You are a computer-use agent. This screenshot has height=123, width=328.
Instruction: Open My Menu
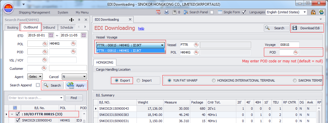click(82, 12)
